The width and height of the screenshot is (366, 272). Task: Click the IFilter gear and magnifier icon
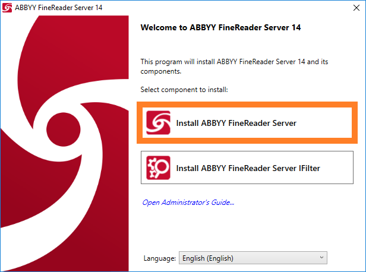(158, 167)
